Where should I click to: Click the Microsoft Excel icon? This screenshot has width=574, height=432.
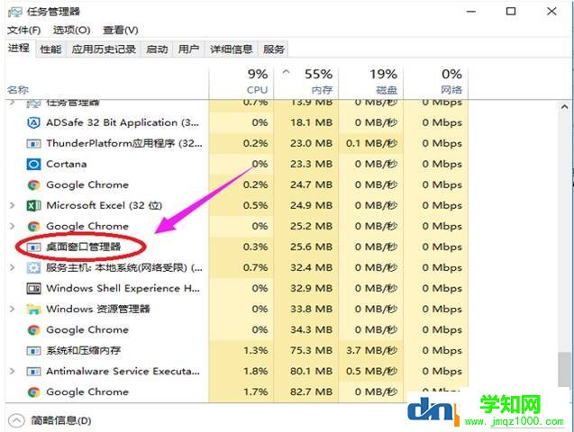tap(33, 206)
